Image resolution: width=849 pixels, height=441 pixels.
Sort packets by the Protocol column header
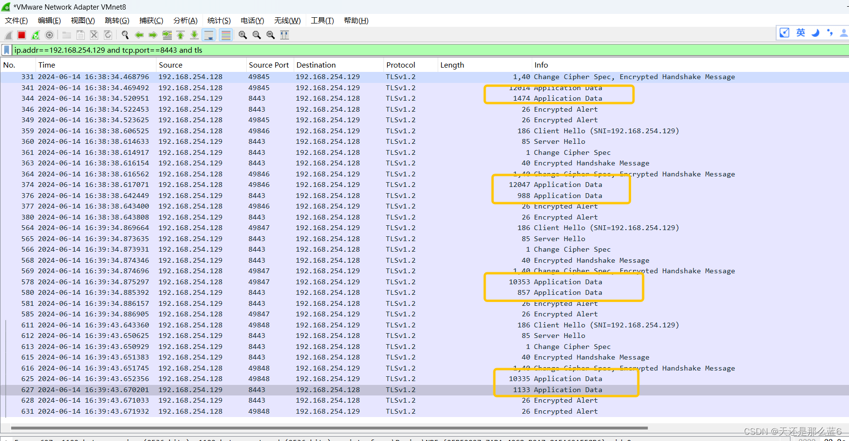pos(400,65)
